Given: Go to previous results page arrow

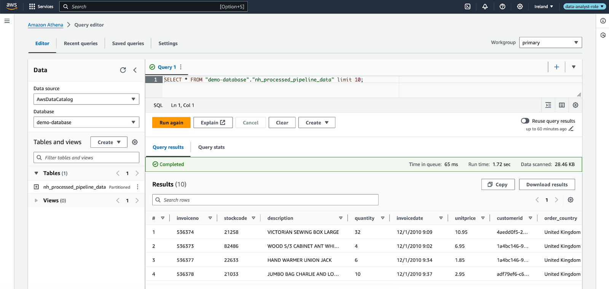Looking at the screenshot, I should [x=537, y=200].
